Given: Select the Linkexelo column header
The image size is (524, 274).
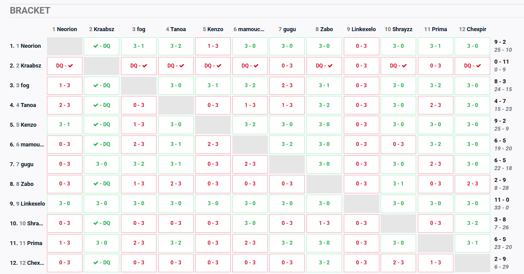Looking at the screenshot, I should [361, 29].
